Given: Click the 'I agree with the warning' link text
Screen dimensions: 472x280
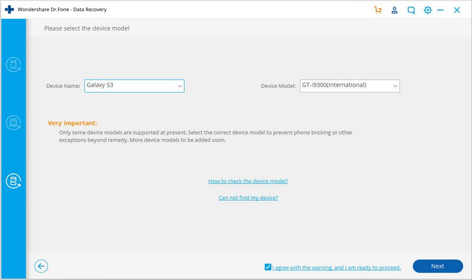Looking at the screenshot, I should coord(336,268).
